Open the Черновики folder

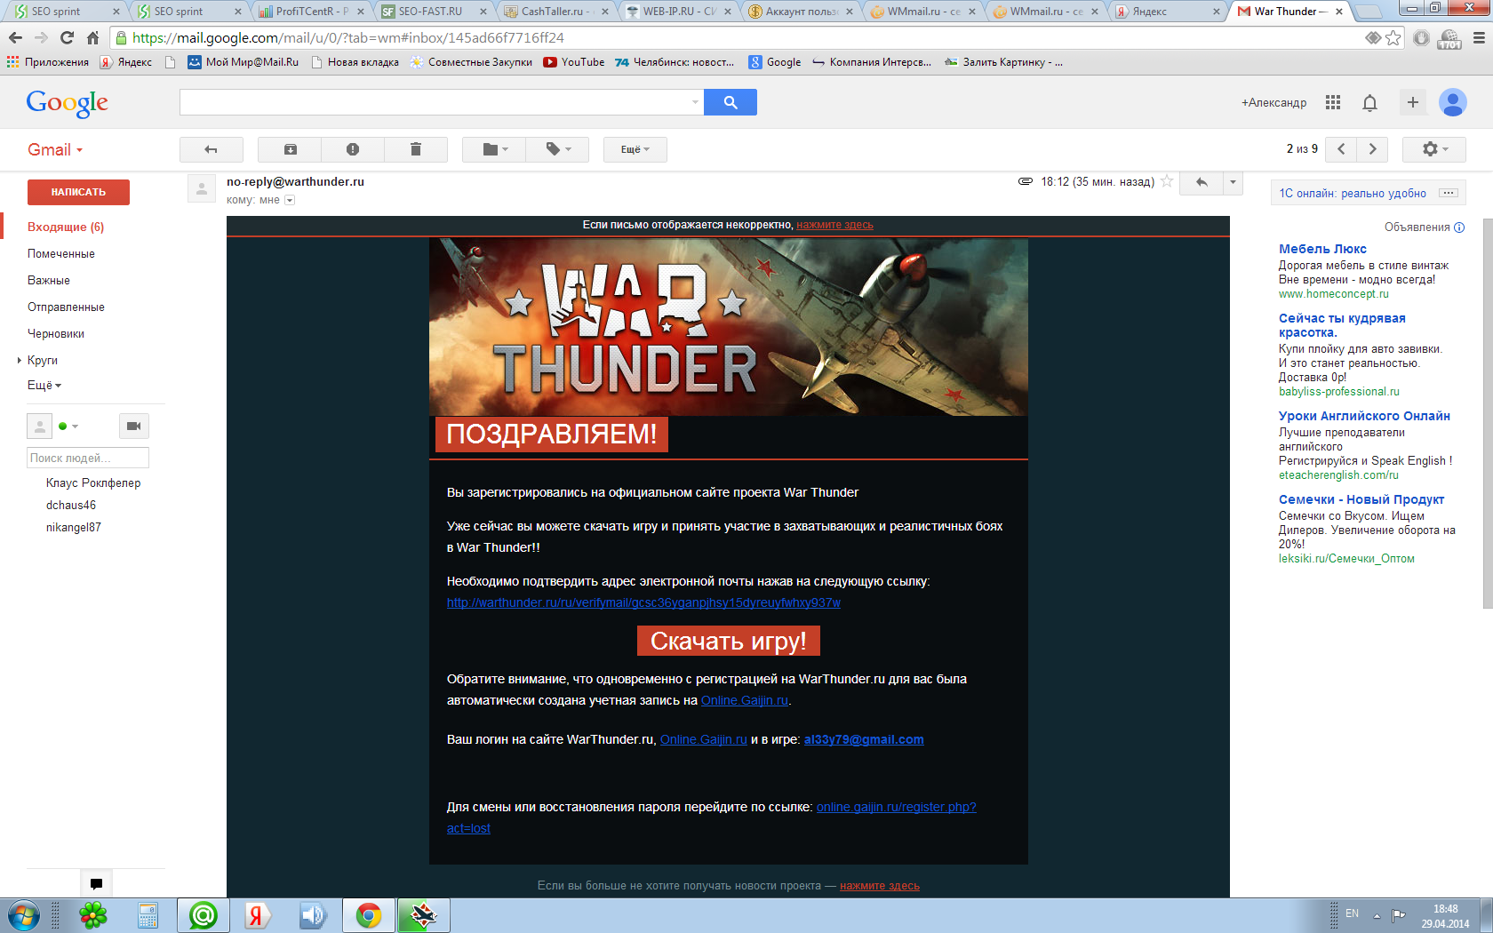(56, 334)
